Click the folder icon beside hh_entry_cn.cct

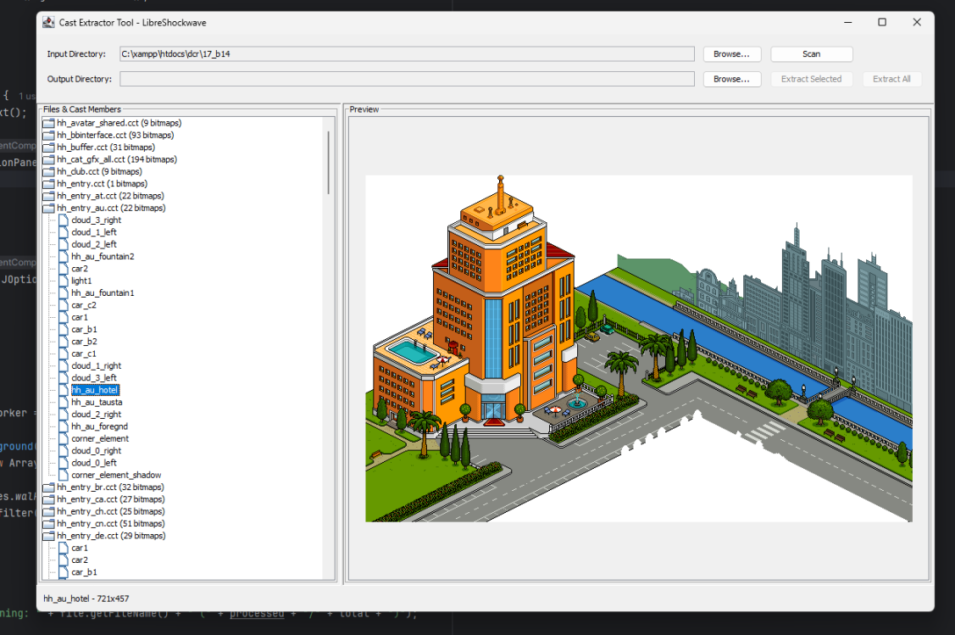(48, 524)
